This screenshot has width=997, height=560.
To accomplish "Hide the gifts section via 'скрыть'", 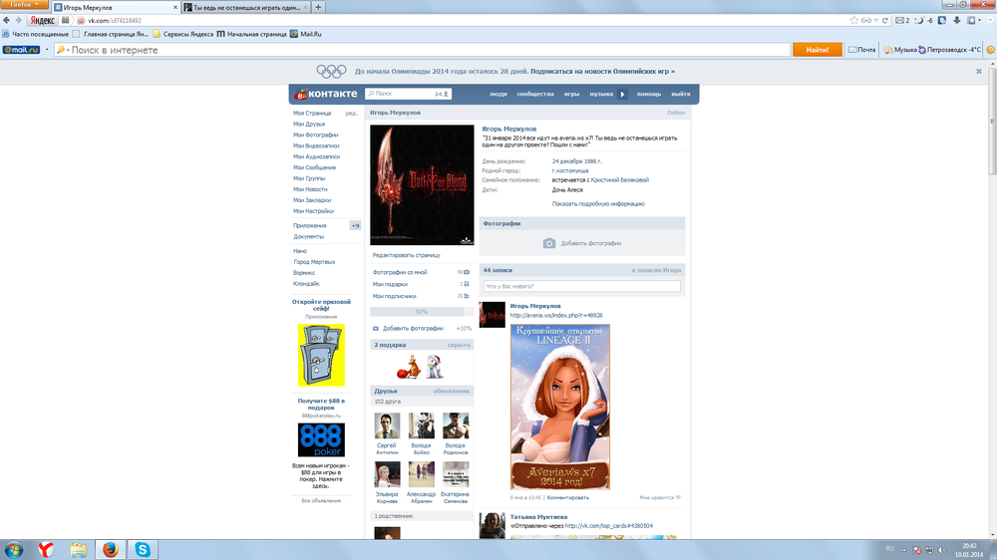I will pyautogui.click(x=458, y=345).
